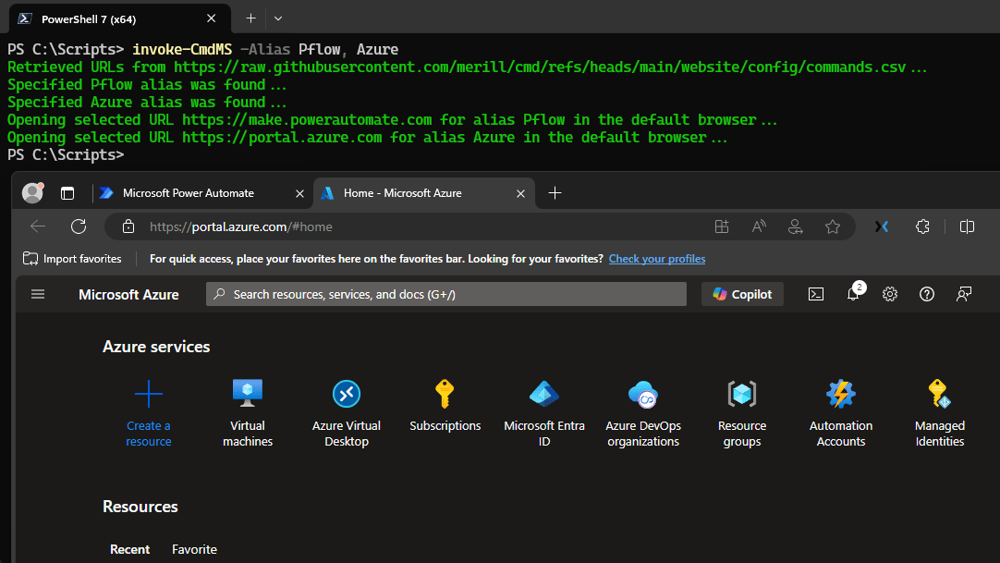Open Virtual machines service

[248, 413]
